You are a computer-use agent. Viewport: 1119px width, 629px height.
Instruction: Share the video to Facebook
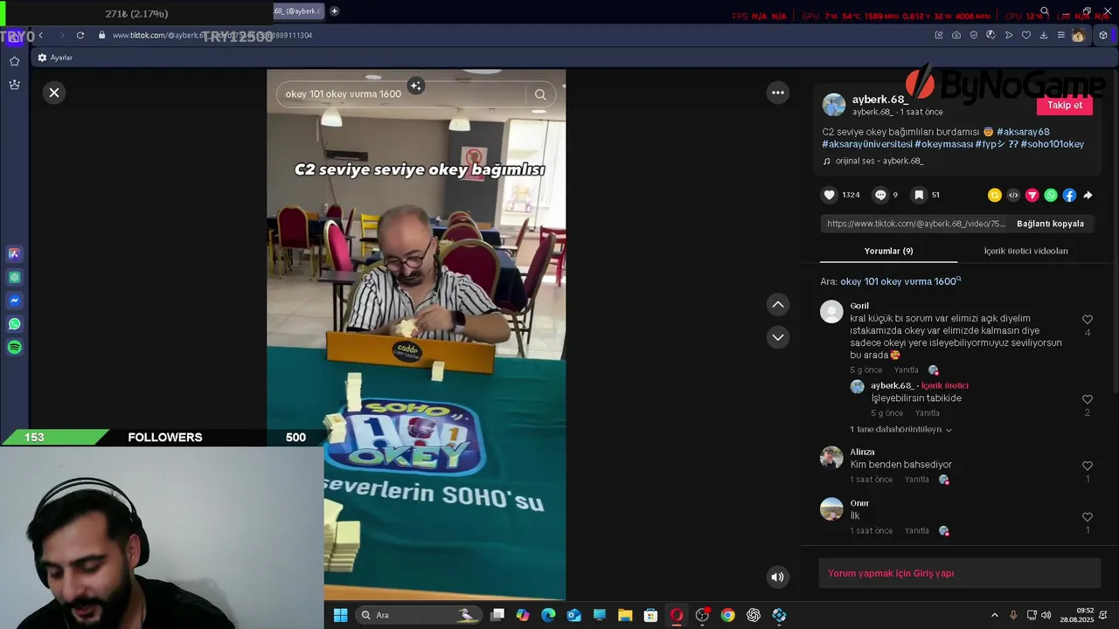point(1069,195)
